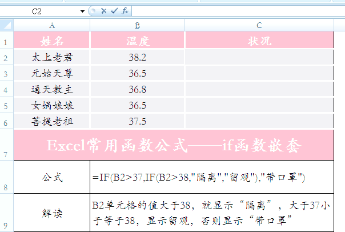345x232 pixels.
Task: Select the 解读 label cell
Action: (x=52, y=213)
